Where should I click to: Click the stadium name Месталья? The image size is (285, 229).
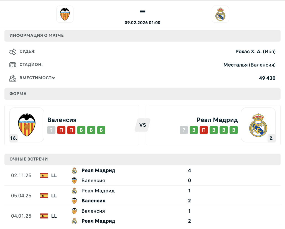pos(235,65)
